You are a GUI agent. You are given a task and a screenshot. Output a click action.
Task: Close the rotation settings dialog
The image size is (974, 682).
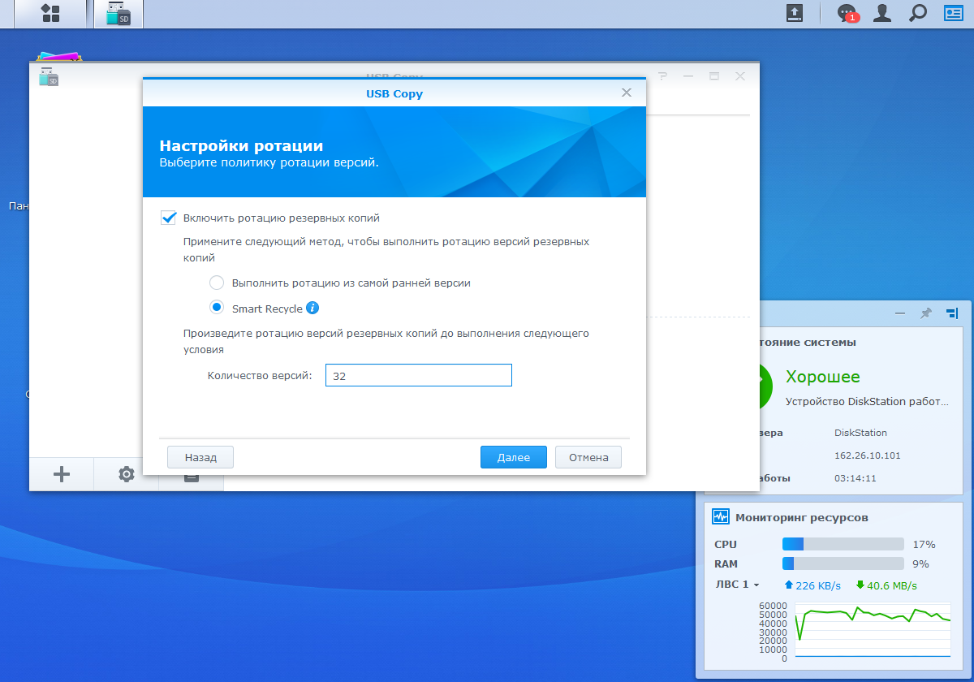[627, 93]
